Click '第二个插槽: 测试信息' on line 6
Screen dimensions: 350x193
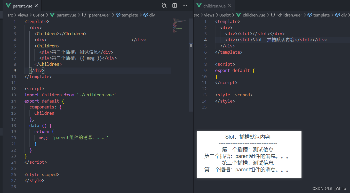click(75, 52)
